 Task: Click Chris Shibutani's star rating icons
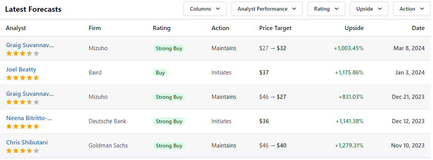pyautogui.click(x=23, y=150)
